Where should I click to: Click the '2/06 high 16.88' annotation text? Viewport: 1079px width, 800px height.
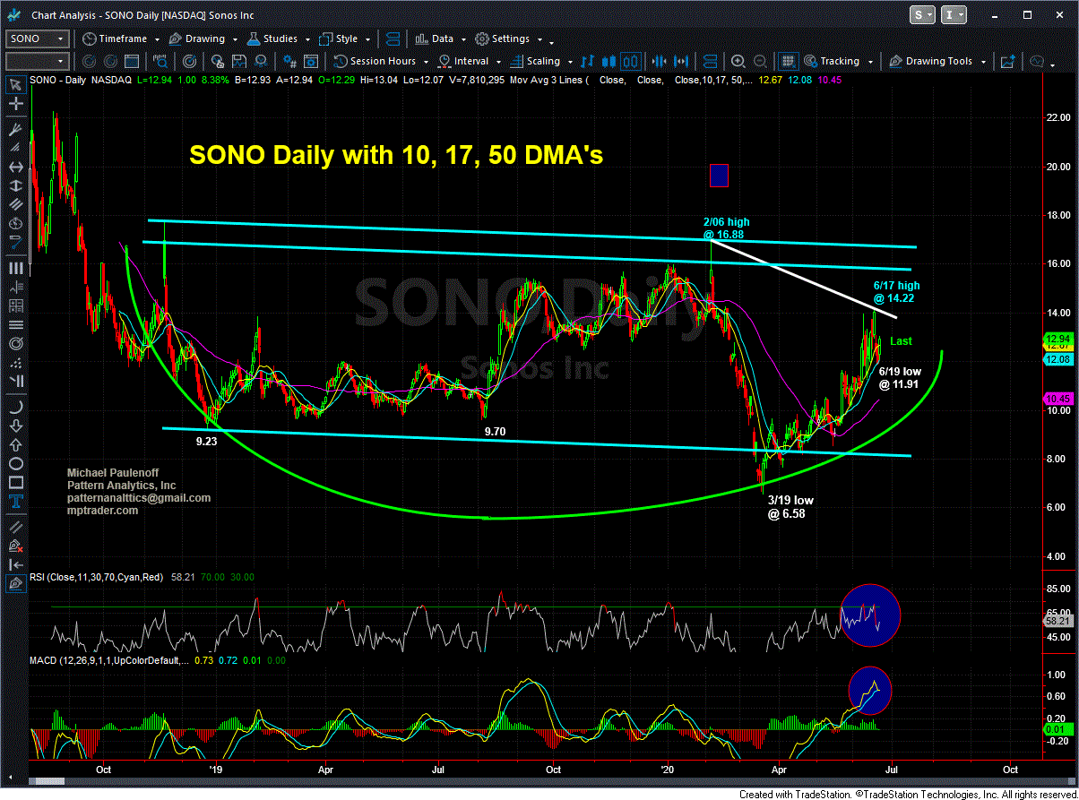click(726, 228)
